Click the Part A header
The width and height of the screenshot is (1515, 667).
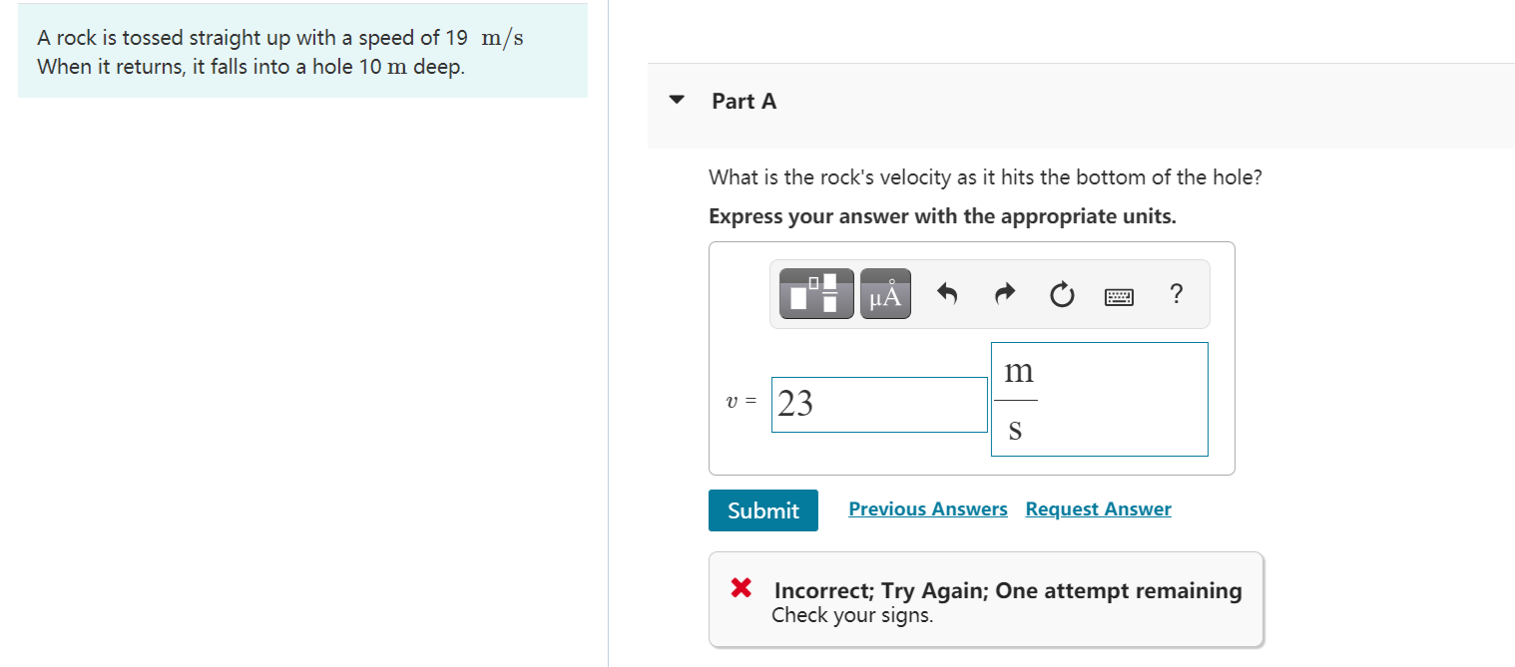pos(745,101)
